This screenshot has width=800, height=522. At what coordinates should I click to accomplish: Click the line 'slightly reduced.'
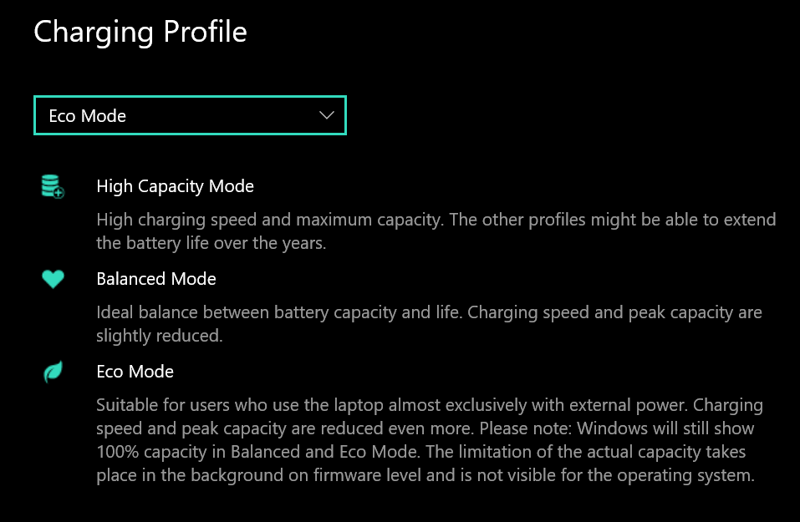(x=160, y=336)
